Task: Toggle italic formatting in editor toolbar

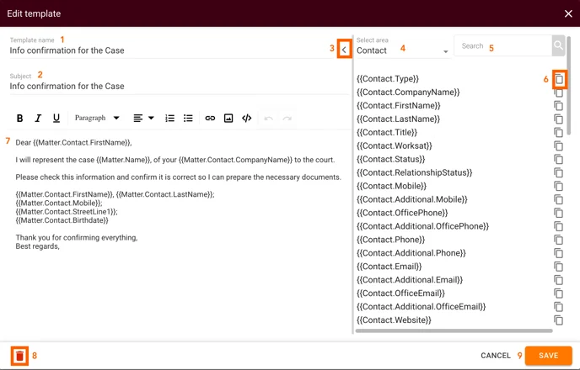Action: point(38,118)
